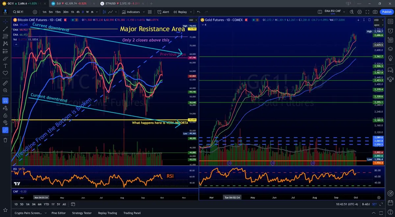
Task: Open the chat bubble panel
Action: click(390, 70)
